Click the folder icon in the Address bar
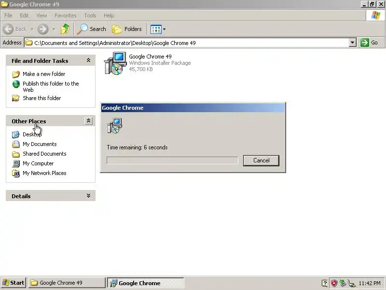The height and width of the screenshot is (290, 386). click(29, 43)
